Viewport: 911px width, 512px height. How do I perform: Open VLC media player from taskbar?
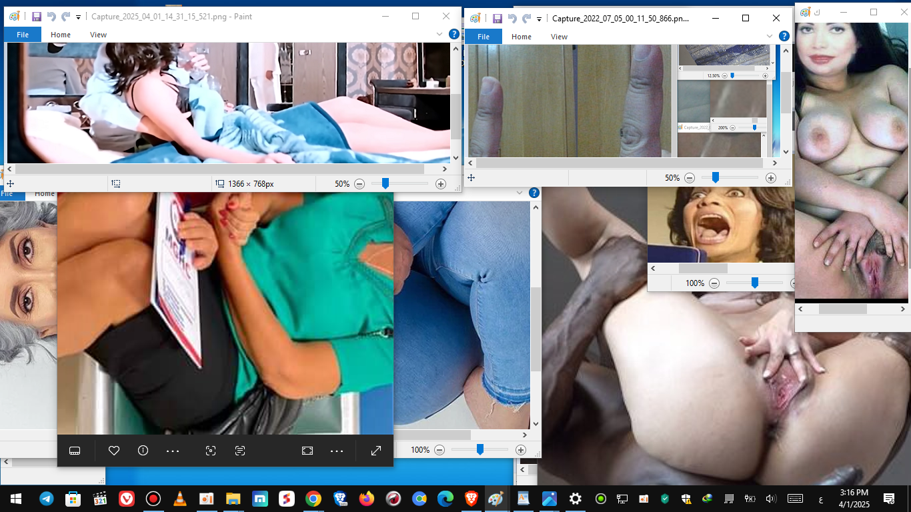tap(179, 499)
